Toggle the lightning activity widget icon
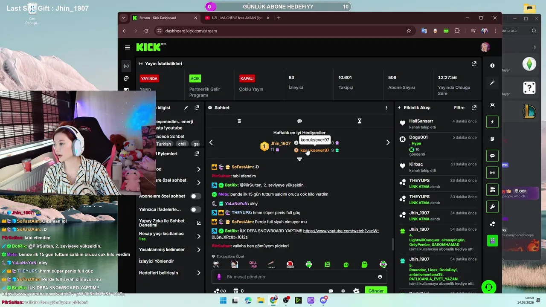The width and height of the screenshot is (546, 307). 492,122
